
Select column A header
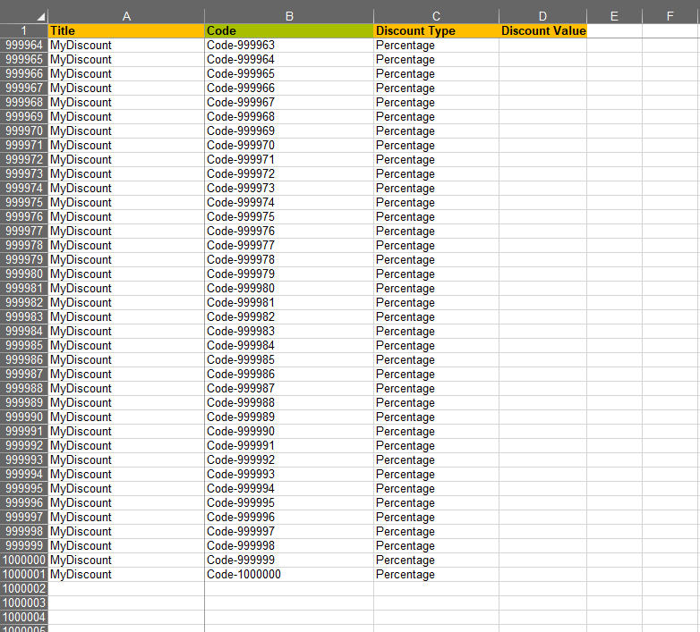point(126,16)
